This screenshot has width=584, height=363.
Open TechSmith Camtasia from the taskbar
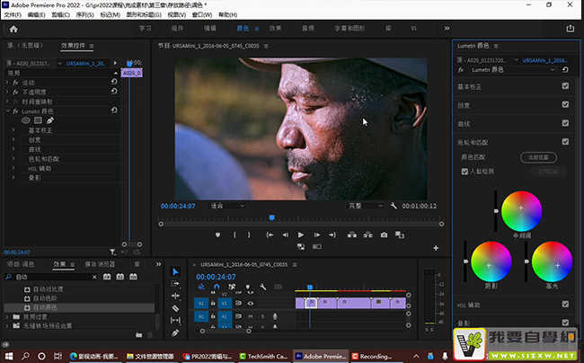pos(264,357)
